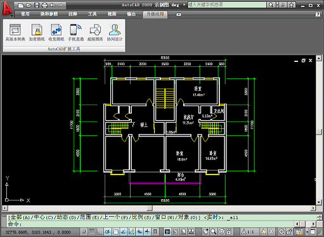Restore the drawing viewport window
The height and width of the screenshot is (237, 324).
coord(304,61)
